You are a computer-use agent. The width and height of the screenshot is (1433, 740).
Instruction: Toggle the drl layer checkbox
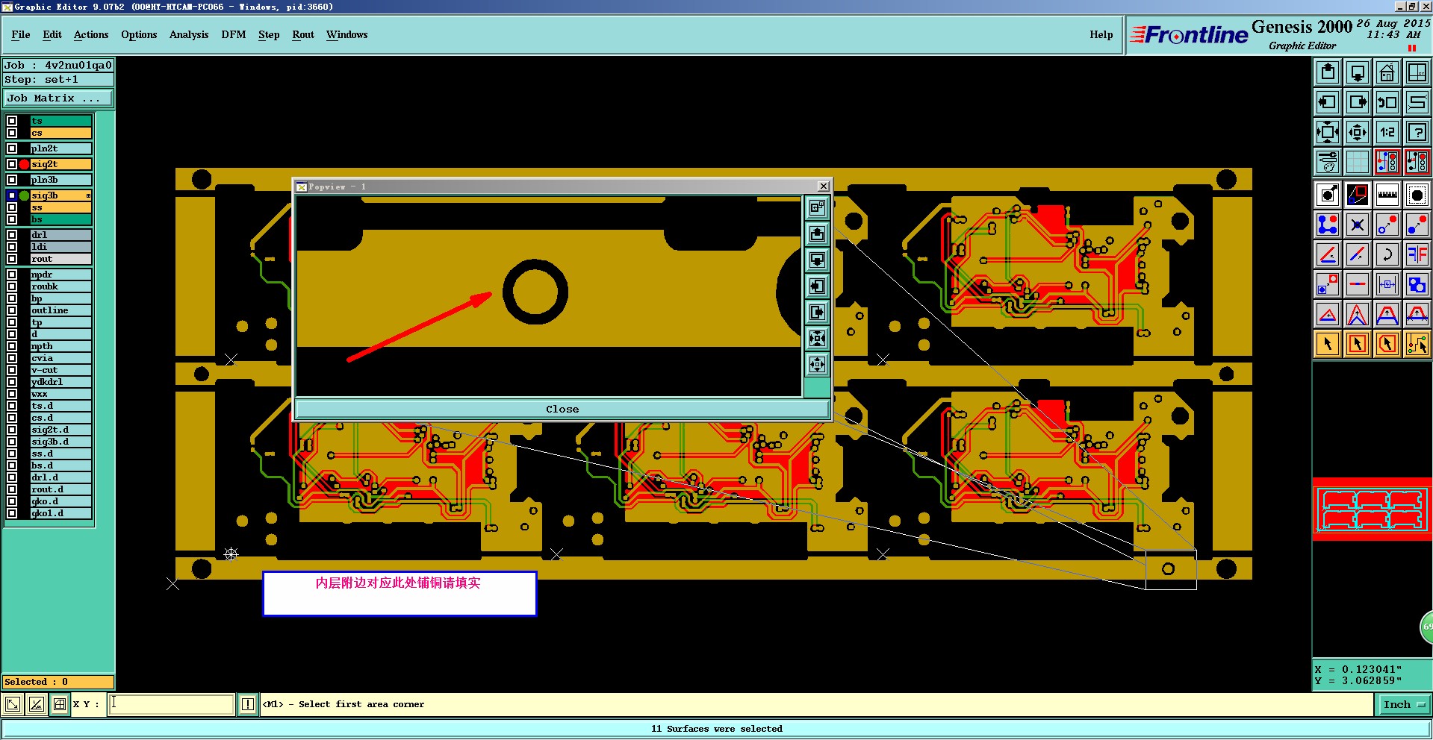12,235
